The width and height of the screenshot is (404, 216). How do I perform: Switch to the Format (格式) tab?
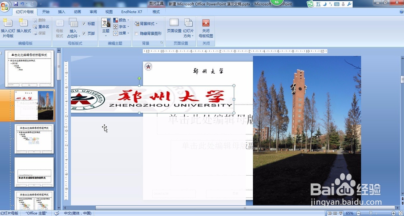click(156, 12)
